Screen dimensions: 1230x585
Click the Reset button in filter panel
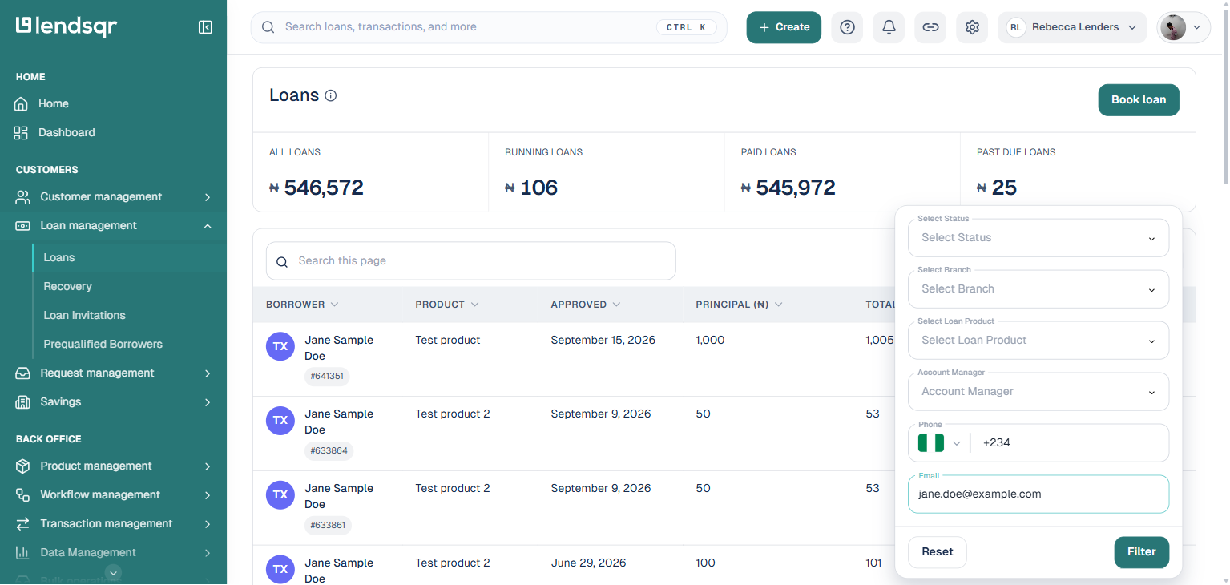click(938, 552)
